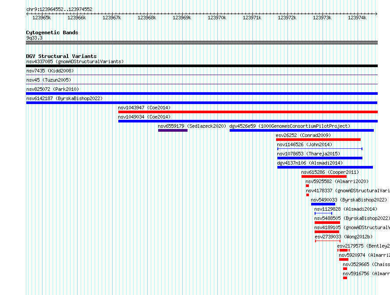Open nsv5925582 (Almarri2020) label
The width and height of the screenshot is (390, 295).
click(x=337, y=181)
